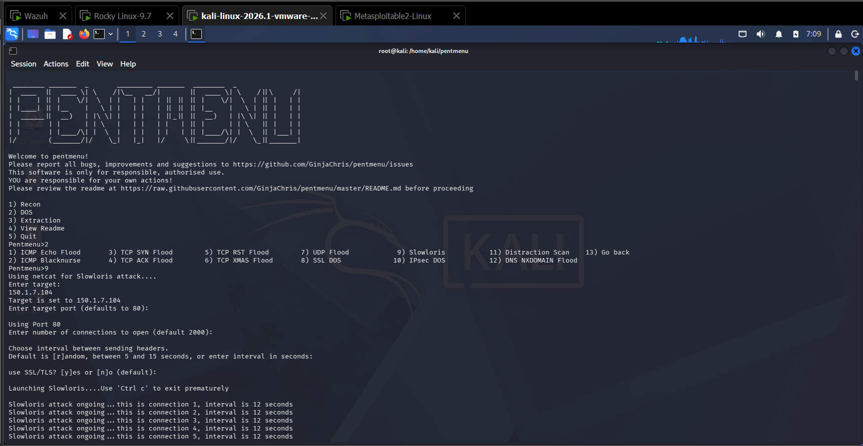Click the logout session icon

point(855,34)
